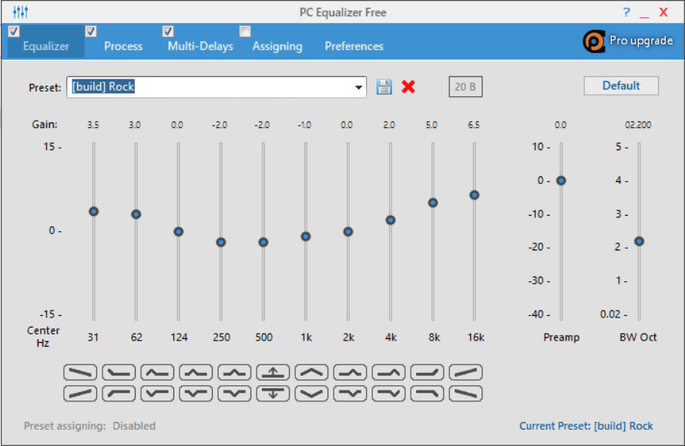
Task: Apply the top-row low-shelf boost shape
Action: (119, 373)
